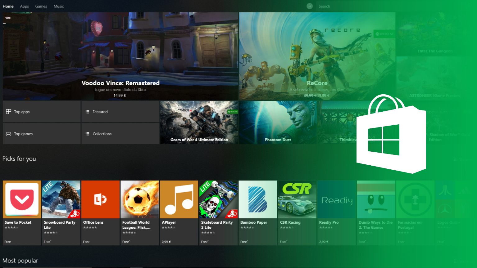477x268 pixels.
Task: Switch to the Apps tab
Action: (24, 6)
